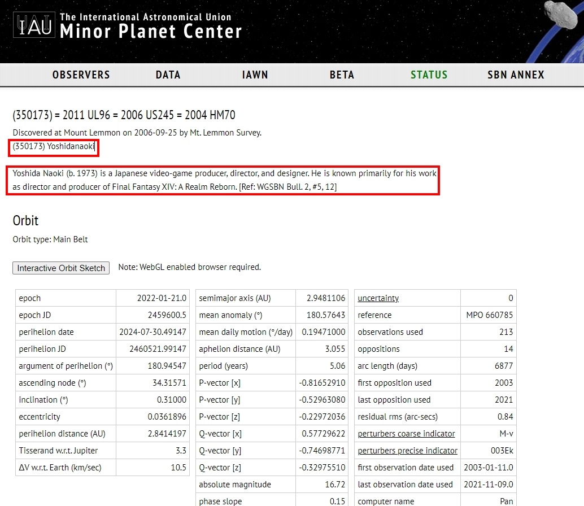
Task: Select epoch value 2022-01-21.0
Action: [162, 298]
